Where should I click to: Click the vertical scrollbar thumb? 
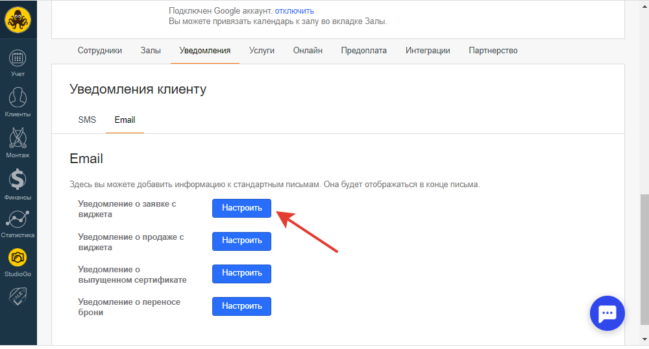pos(644,259)
